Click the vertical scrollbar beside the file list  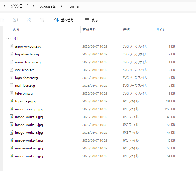point(1,83)
